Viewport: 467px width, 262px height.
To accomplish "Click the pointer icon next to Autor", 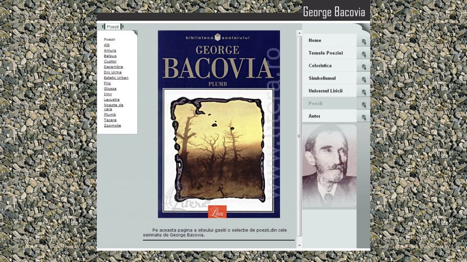I will tap(363, 118).
